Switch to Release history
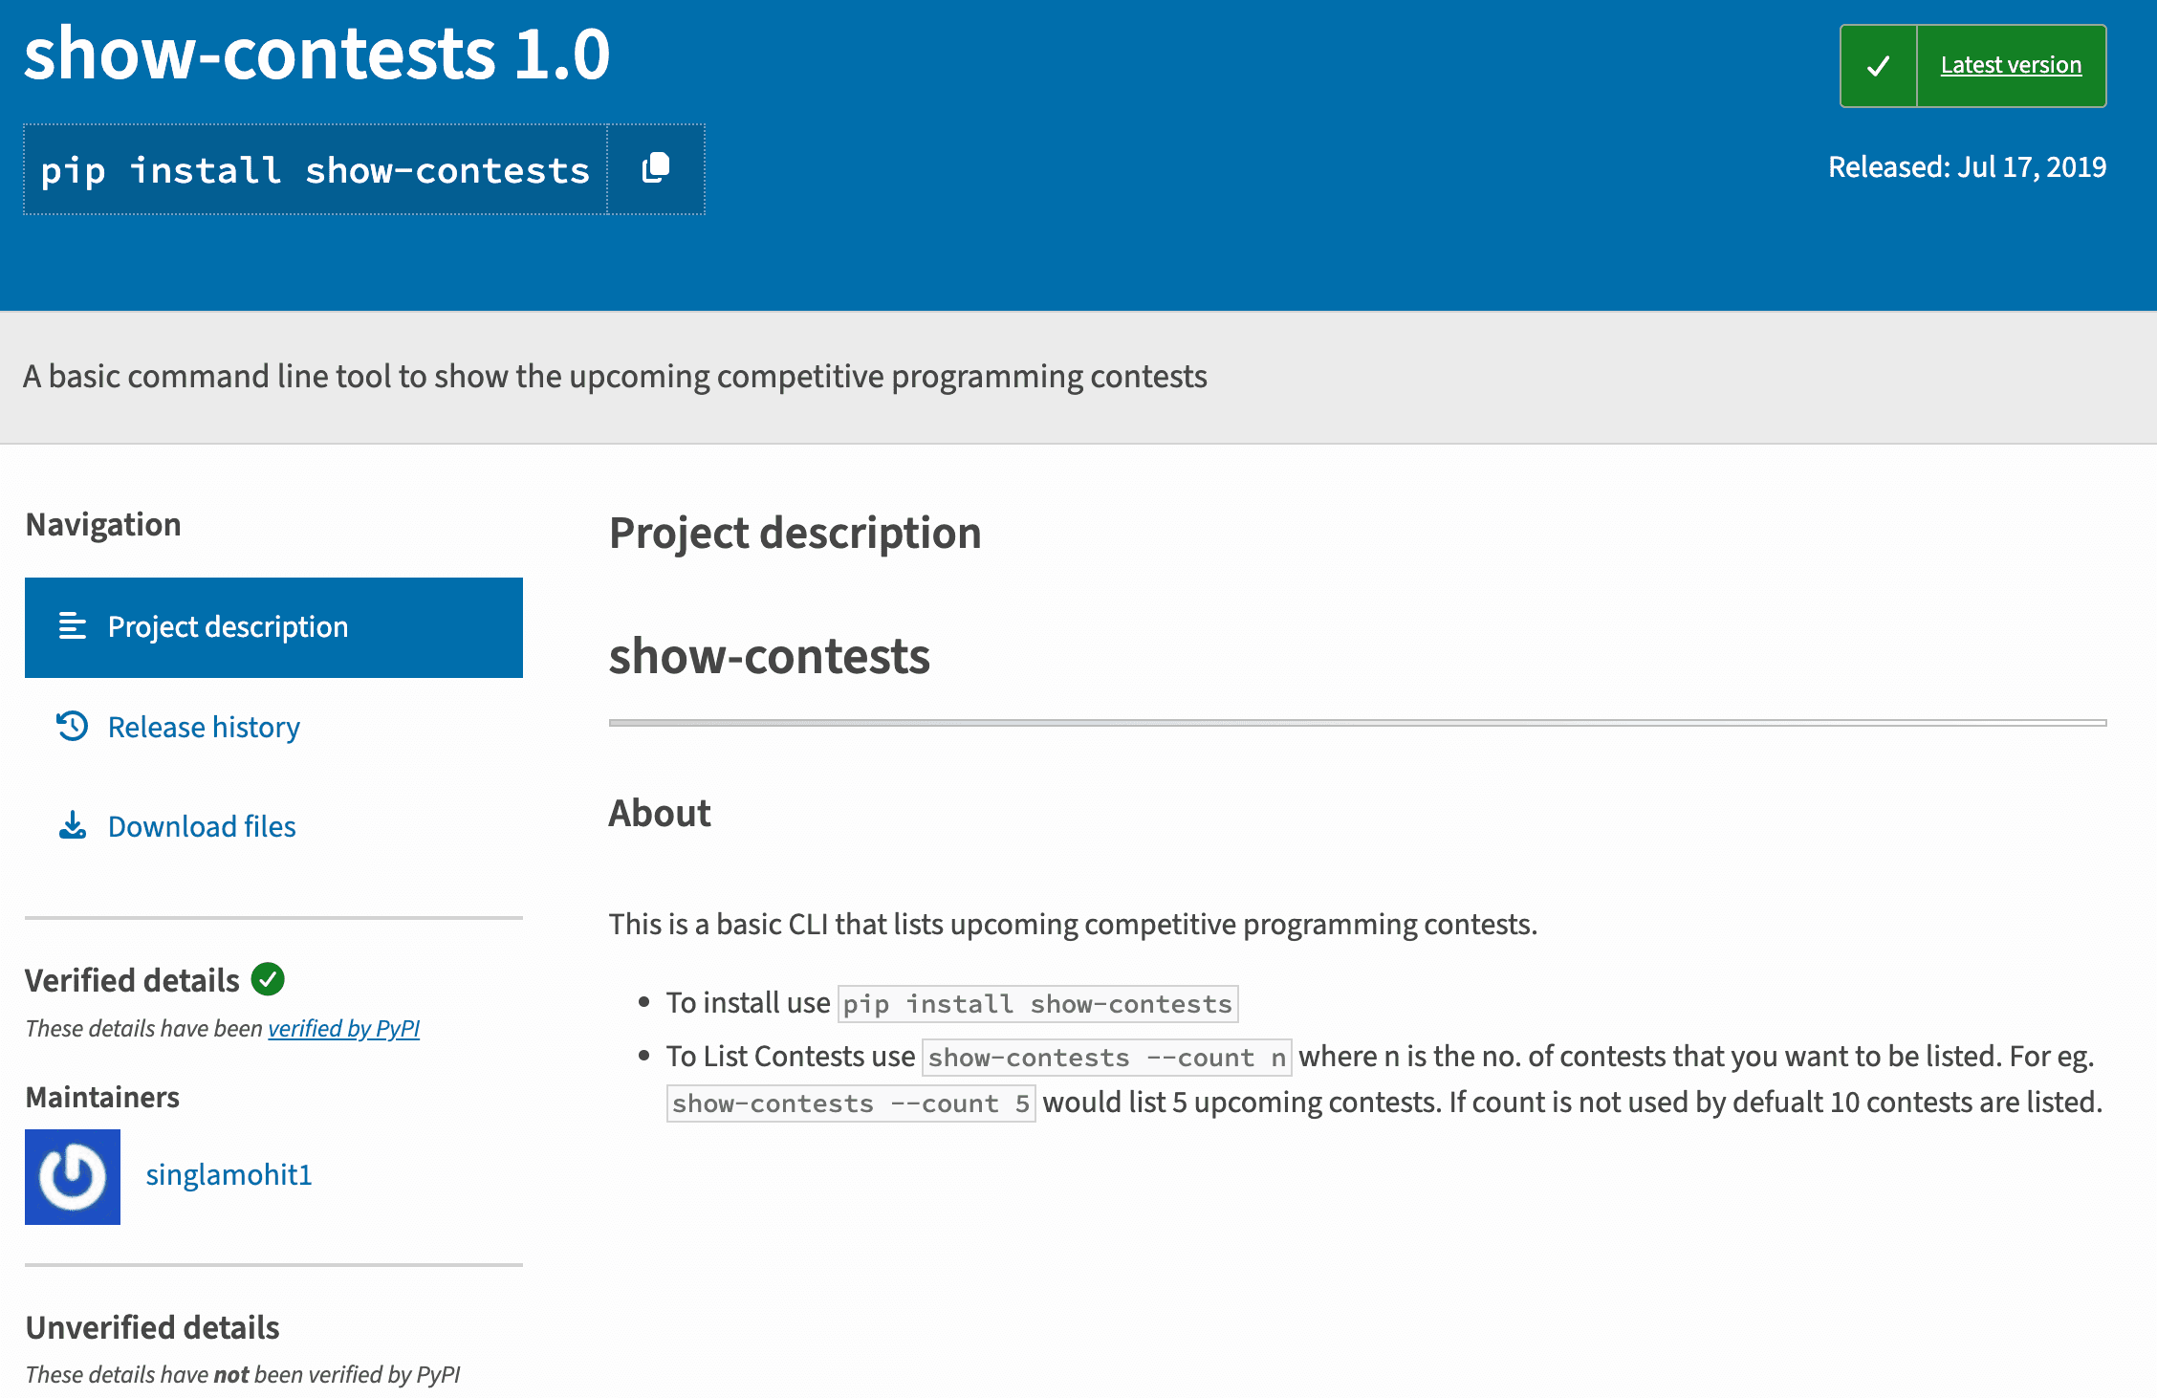Viewport: 2157px width, 1398px height. pos(204,727)
